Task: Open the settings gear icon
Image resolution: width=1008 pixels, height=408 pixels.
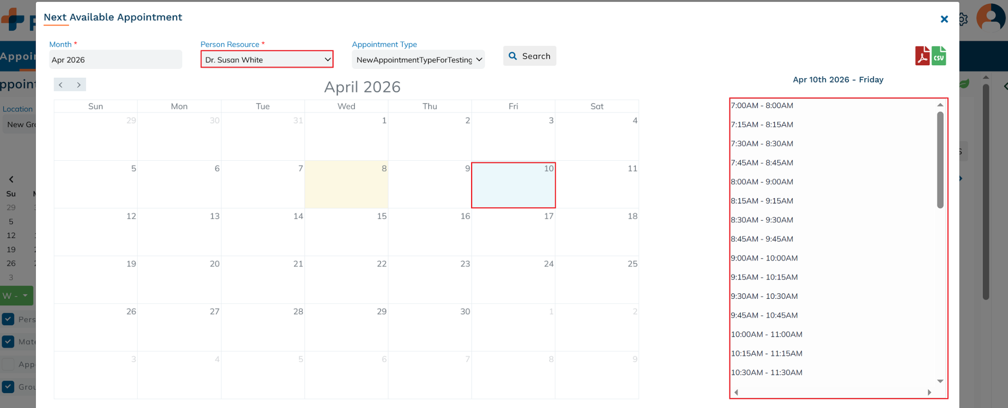Action: 963,19
